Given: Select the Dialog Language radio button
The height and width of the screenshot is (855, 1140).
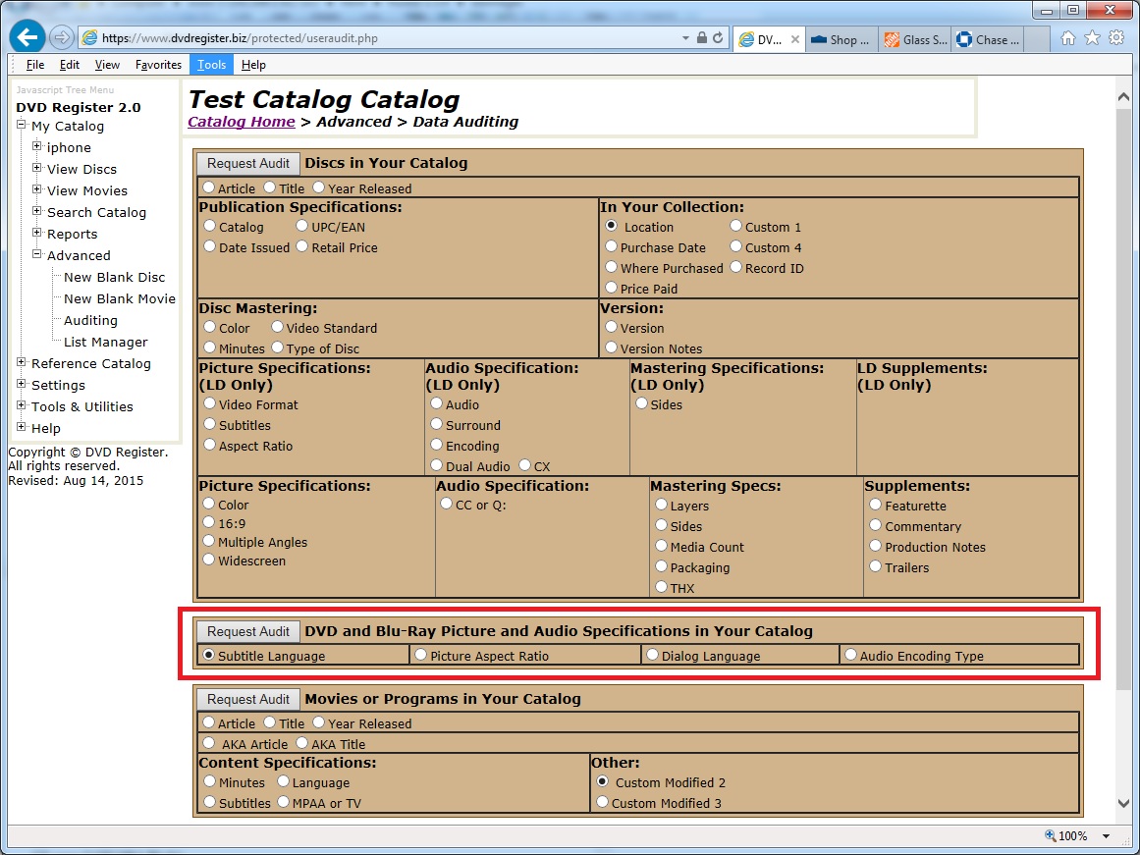Looking at the screenshot, I should pos(652,655).
